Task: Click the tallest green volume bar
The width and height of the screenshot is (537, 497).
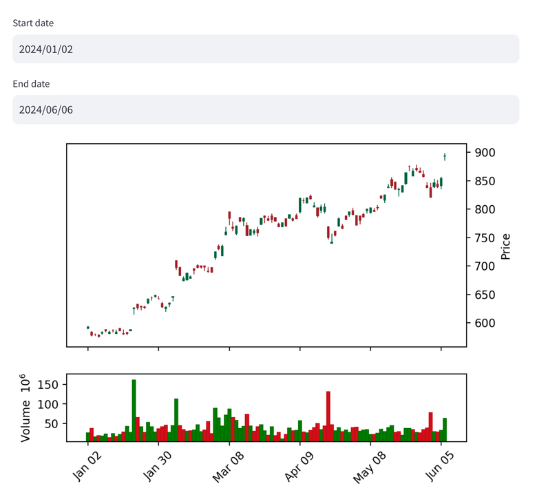Action: tap(134, 410)
